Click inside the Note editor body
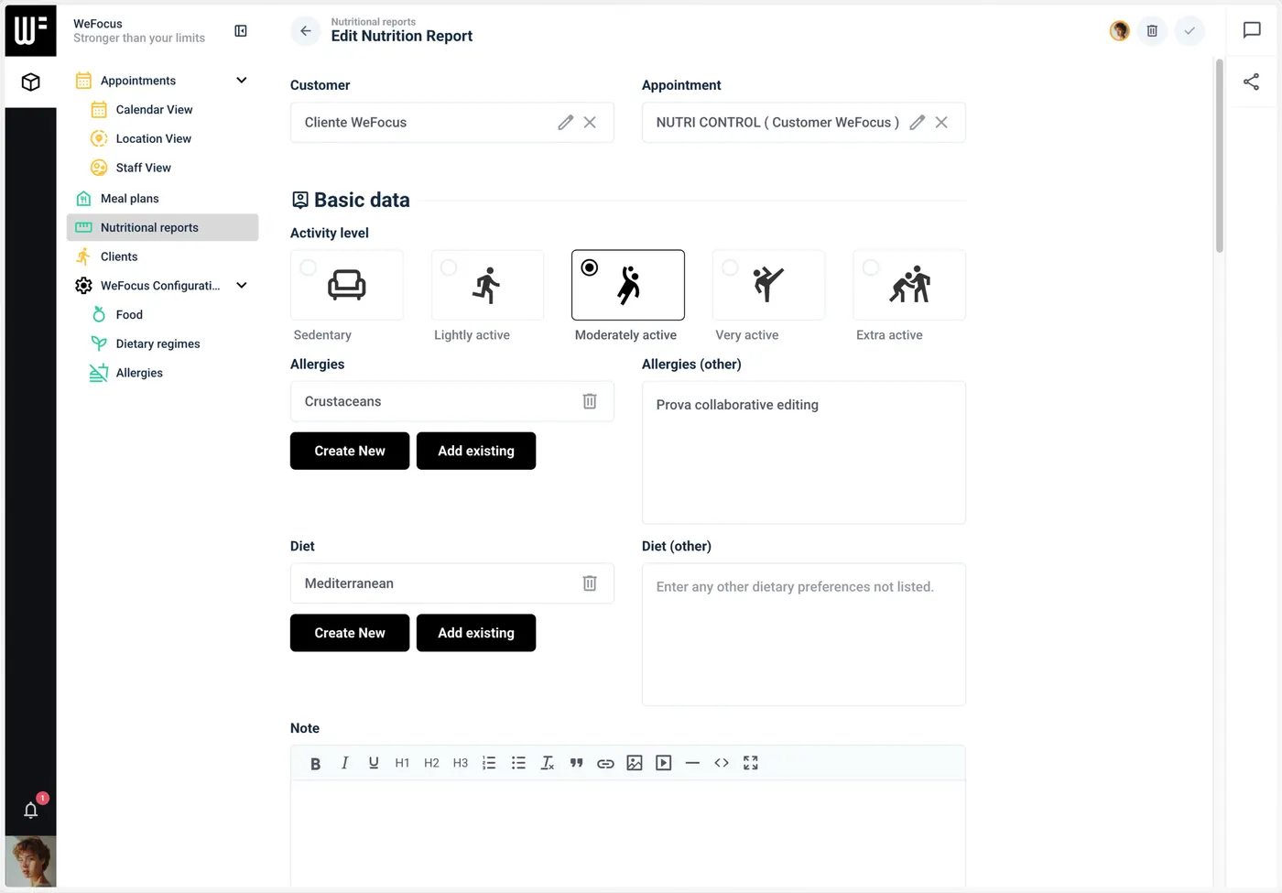 (x=628, y=833)
